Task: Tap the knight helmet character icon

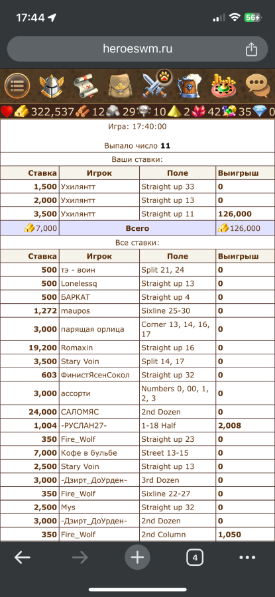Action: [52, 86]
